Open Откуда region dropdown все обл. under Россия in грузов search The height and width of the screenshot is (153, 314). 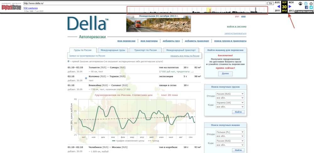click(230, 98)
